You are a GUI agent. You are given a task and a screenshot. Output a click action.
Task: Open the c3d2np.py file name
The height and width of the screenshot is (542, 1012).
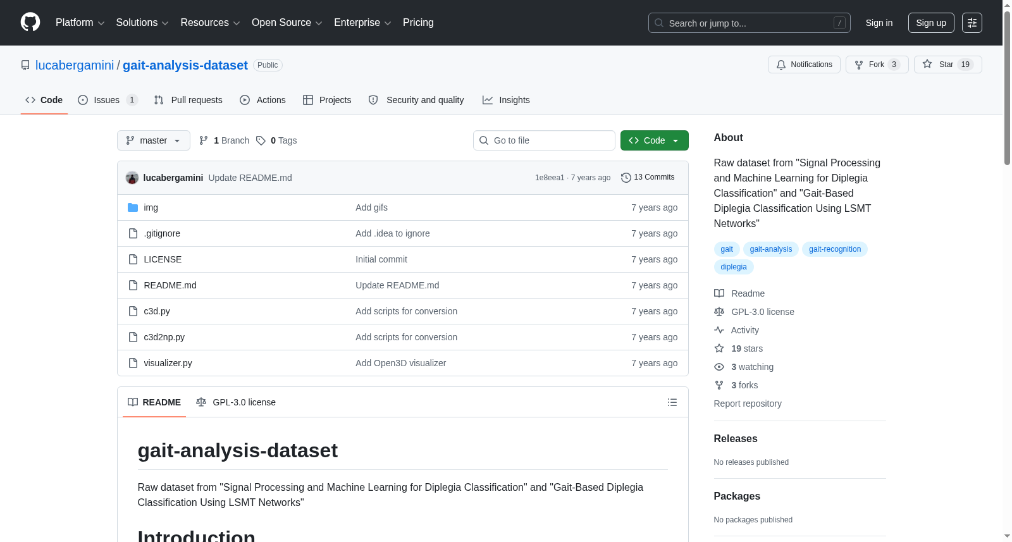164,337
